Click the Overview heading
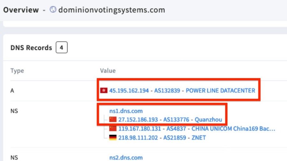The width and height of the screenshot is (287, 161). coord(21,10)
